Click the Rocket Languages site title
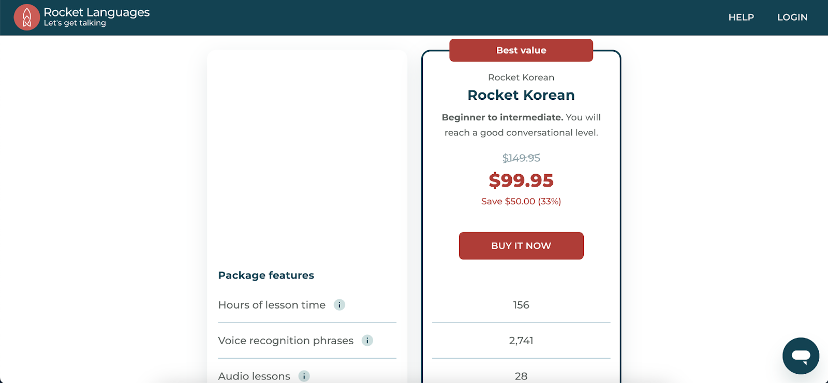Viewport: 828px width, 383px height. click(97, 12)
